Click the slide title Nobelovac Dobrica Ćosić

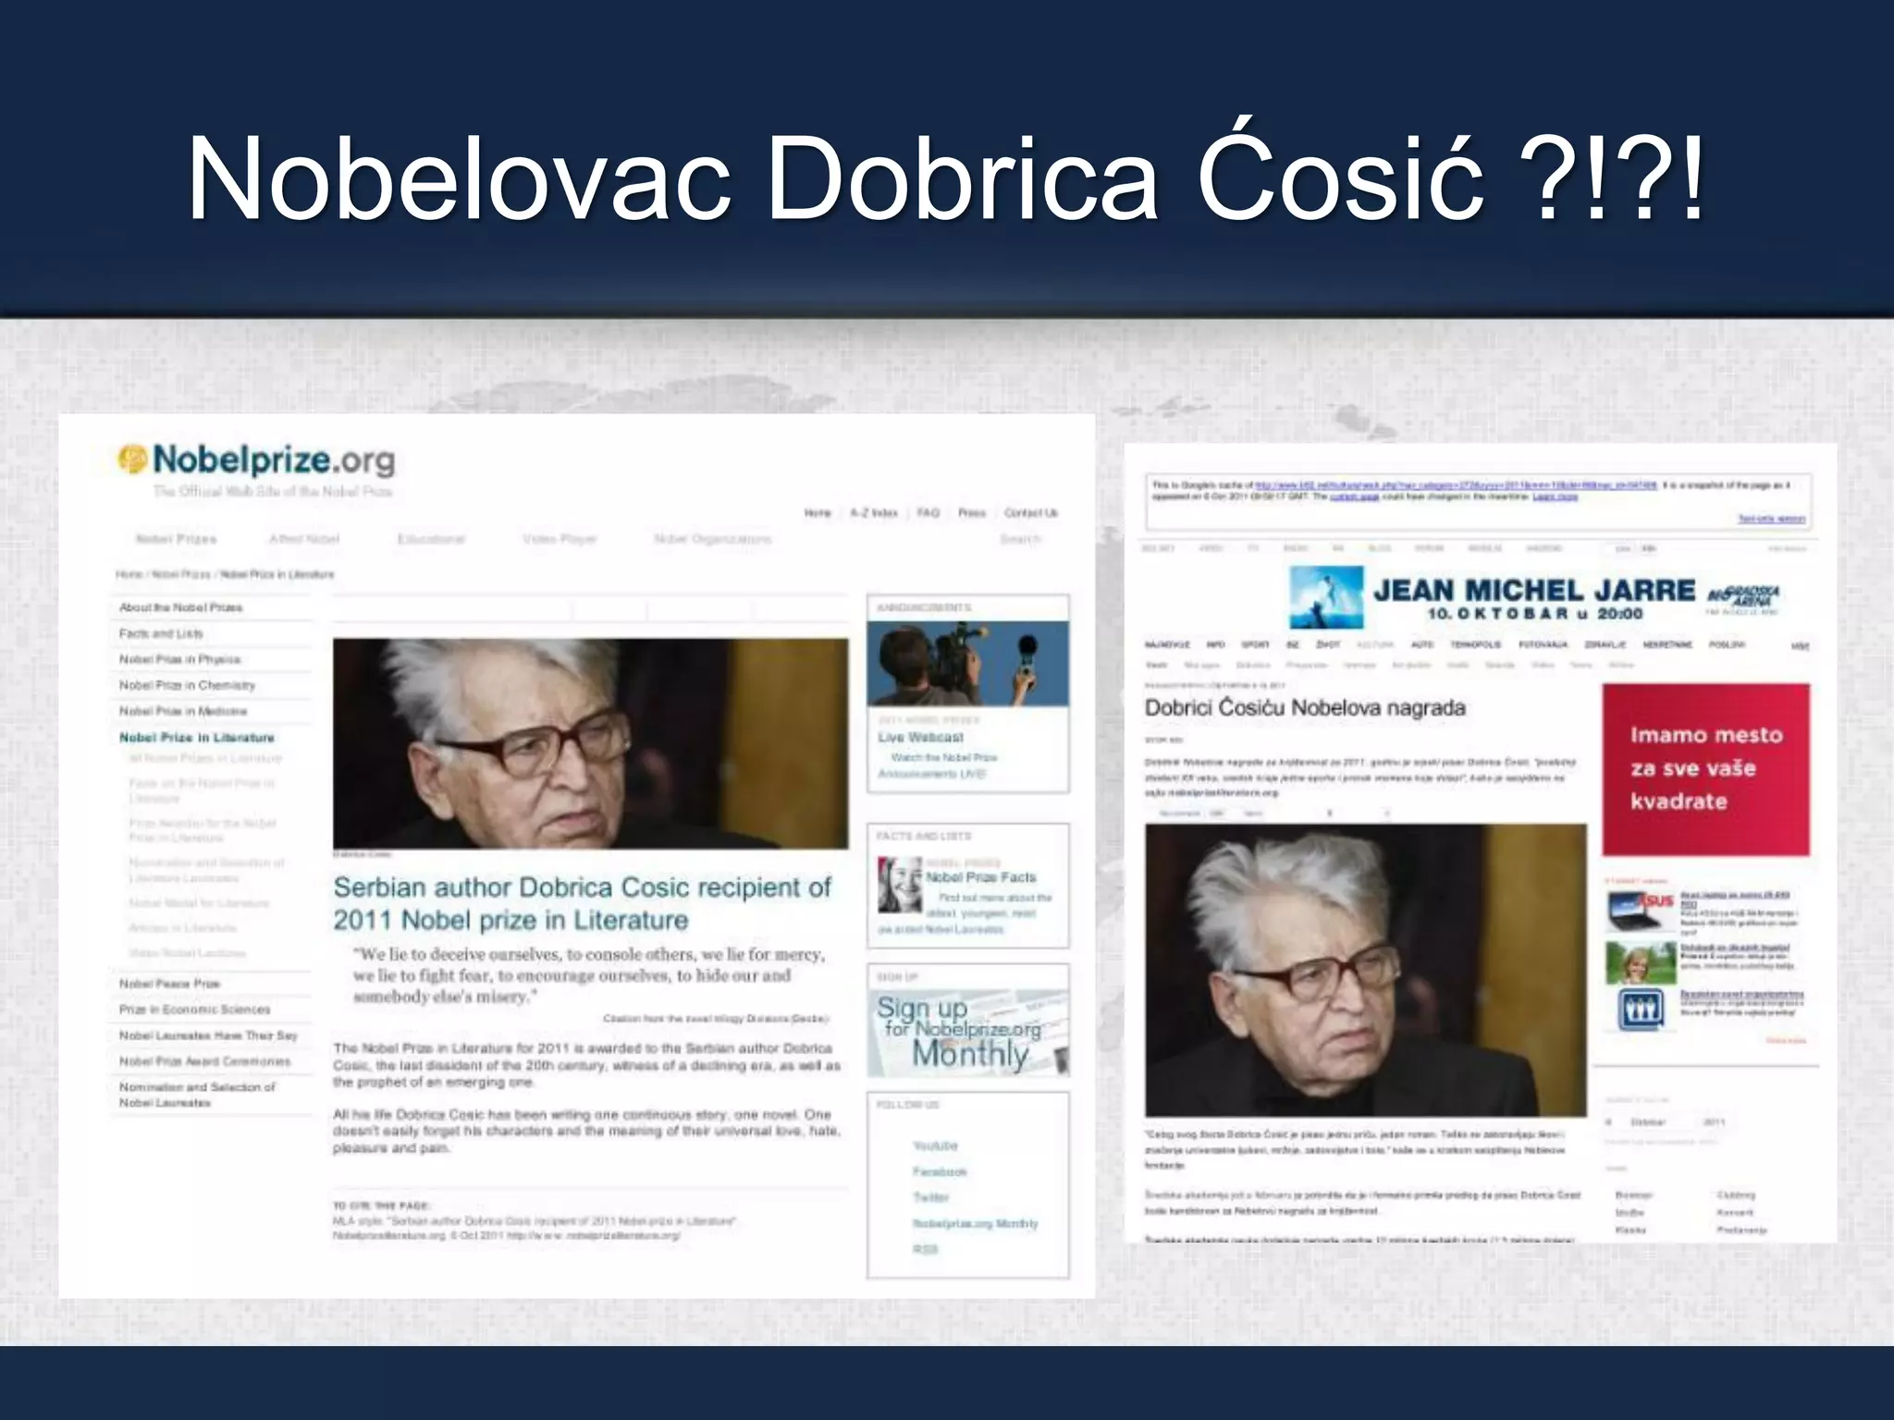click(946, 177)
